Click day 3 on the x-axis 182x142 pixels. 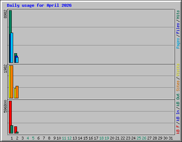tap(22, 138)
